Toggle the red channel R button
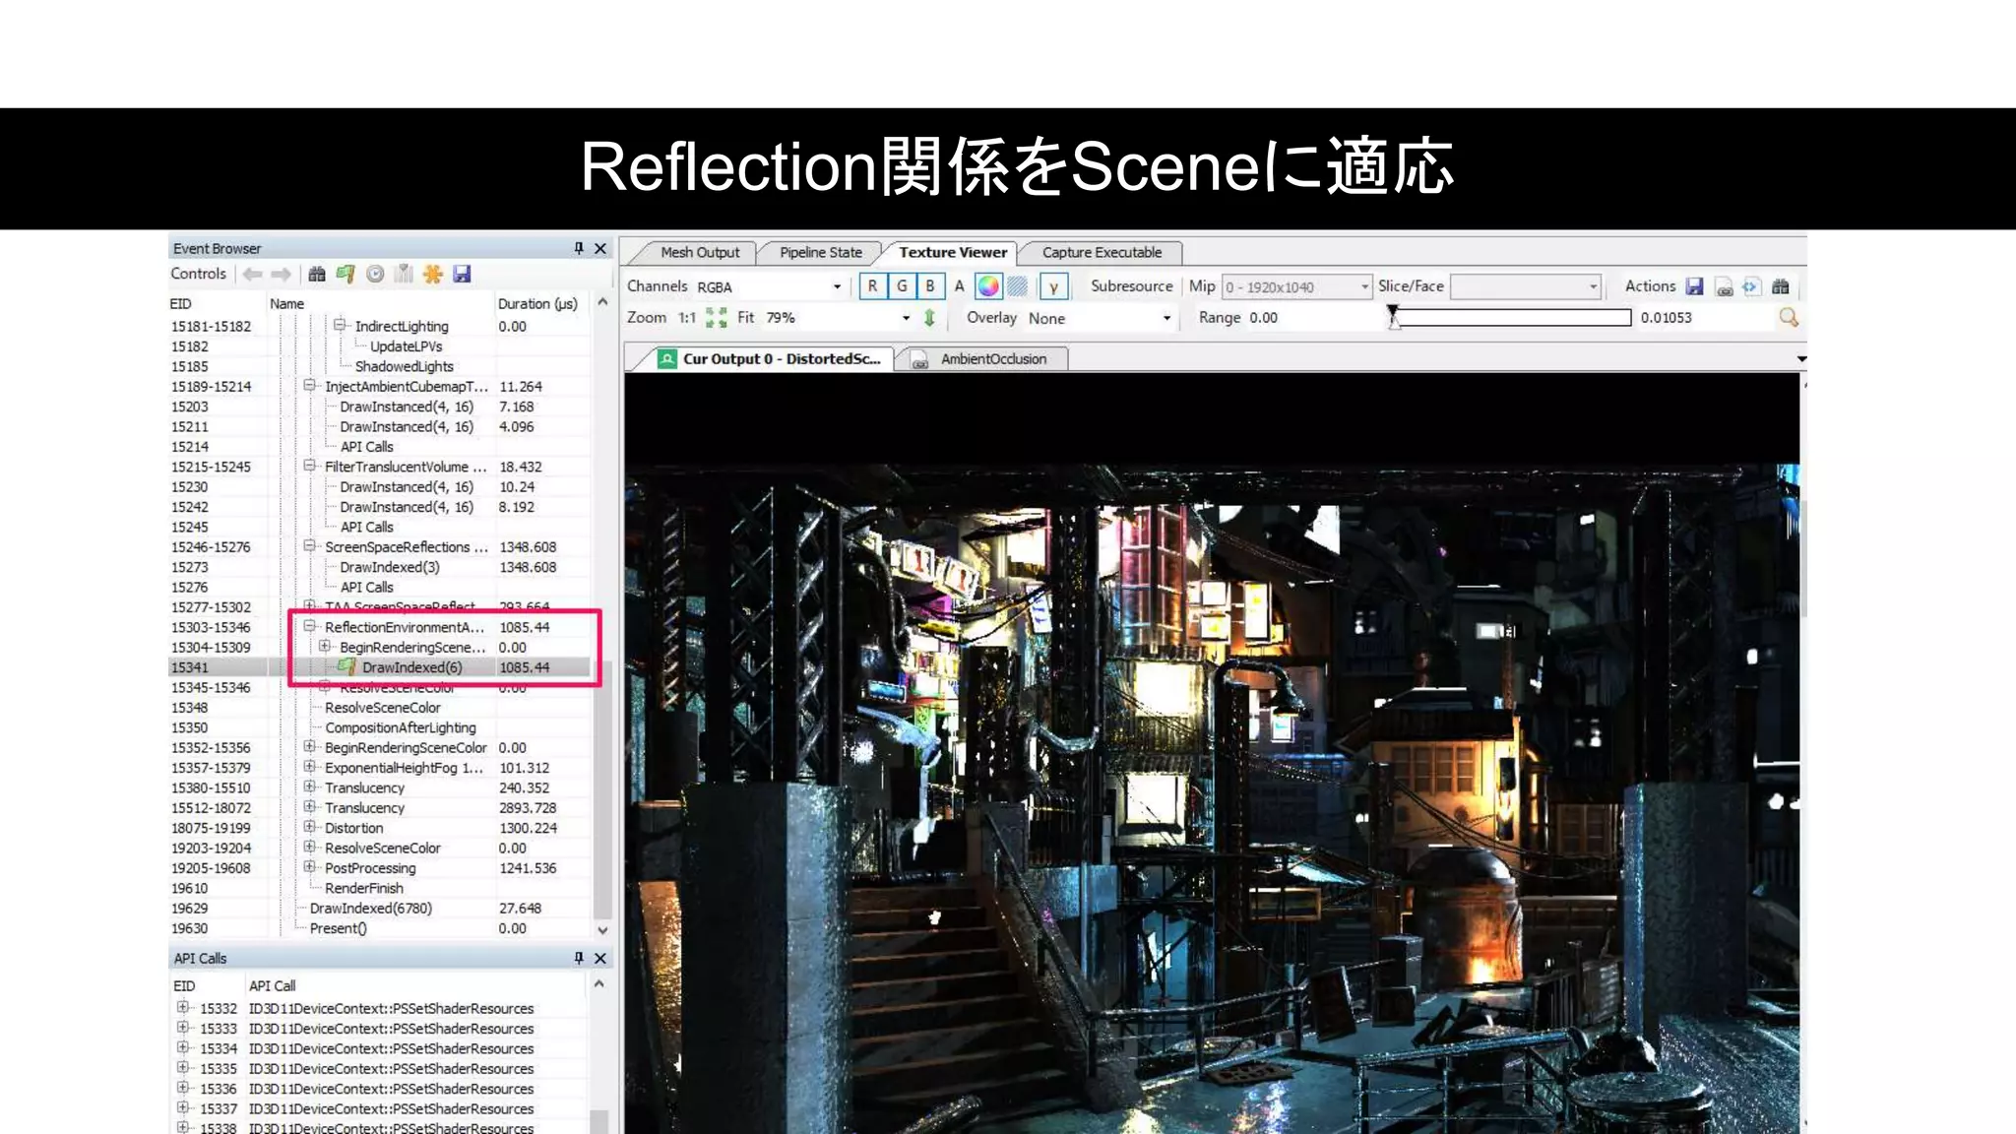The width and height of the screenshot is (2016, 1134). pos(872,286)
